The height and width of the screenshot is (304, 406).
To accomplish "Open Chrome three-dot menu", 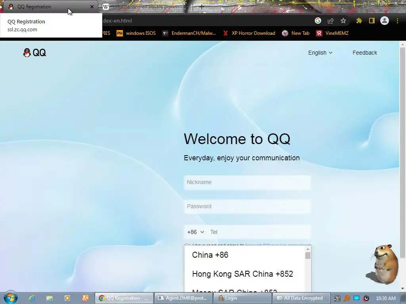I will point(397,21).
